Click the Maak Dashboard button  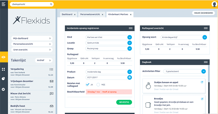[204, 13]
